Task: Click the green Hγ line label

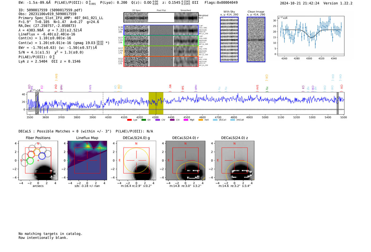Action: (x=267, y=89)
